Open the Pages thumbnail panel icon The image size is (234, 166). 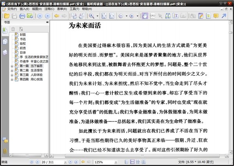tap(5, 42)
